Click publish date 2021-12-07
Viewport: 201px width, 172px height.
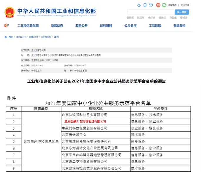point(80,65)
